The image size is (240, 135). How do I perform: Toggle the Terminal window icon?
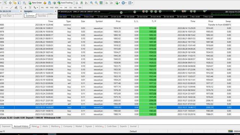[x=19, y=3]
